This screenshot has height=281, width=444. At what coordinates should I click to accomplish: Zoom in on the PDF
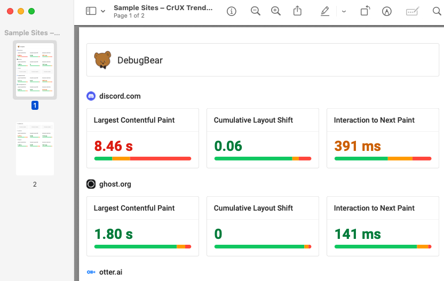coord(276,11)
